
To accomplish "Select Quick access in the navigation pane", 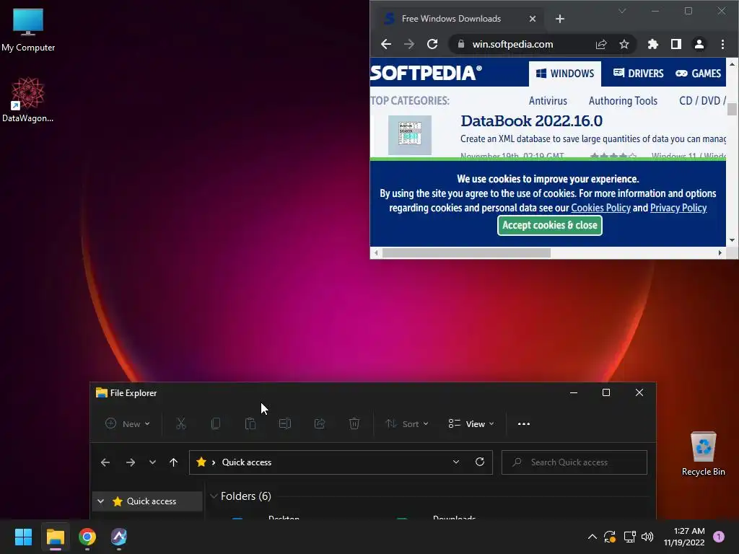I will click(x=148, y=501).
